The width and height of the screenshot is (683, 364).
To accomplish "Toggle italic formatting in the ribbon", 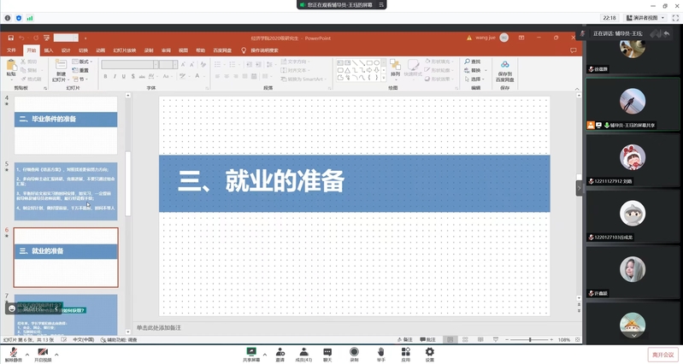I will click(x=114, y=77).
